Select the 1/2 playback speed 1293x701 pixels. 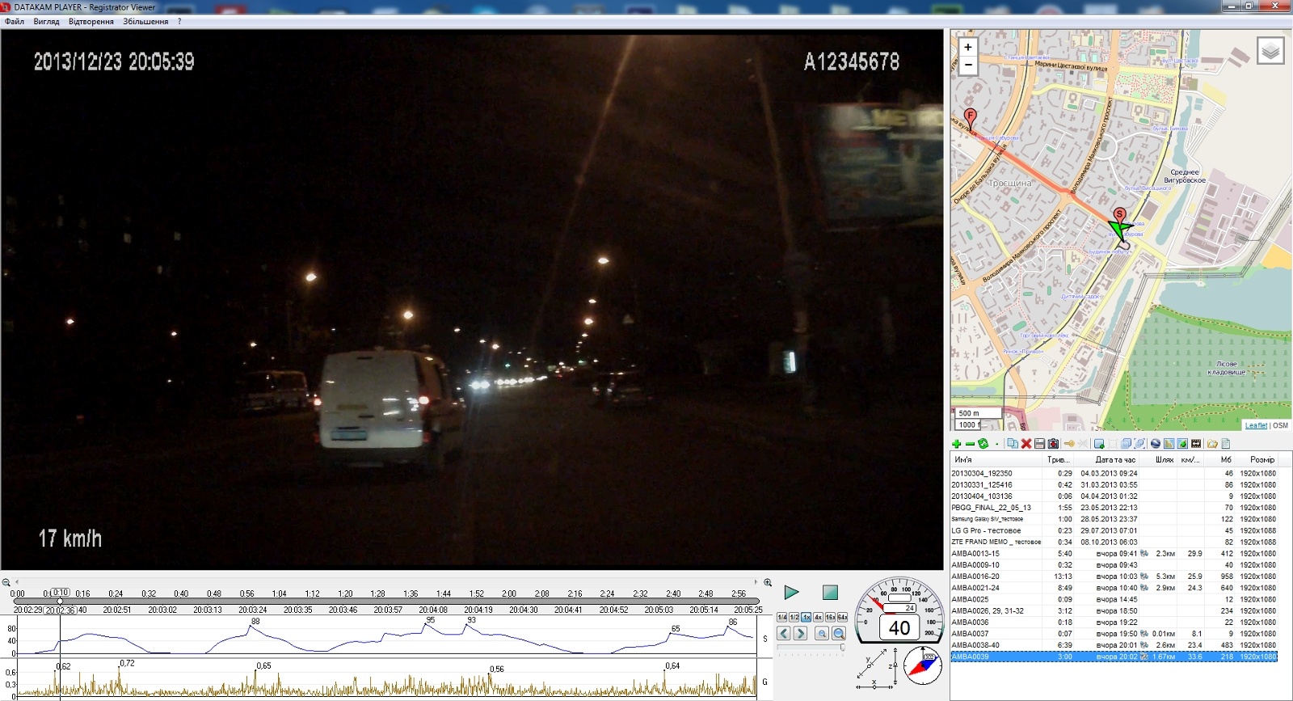[794, 617]
